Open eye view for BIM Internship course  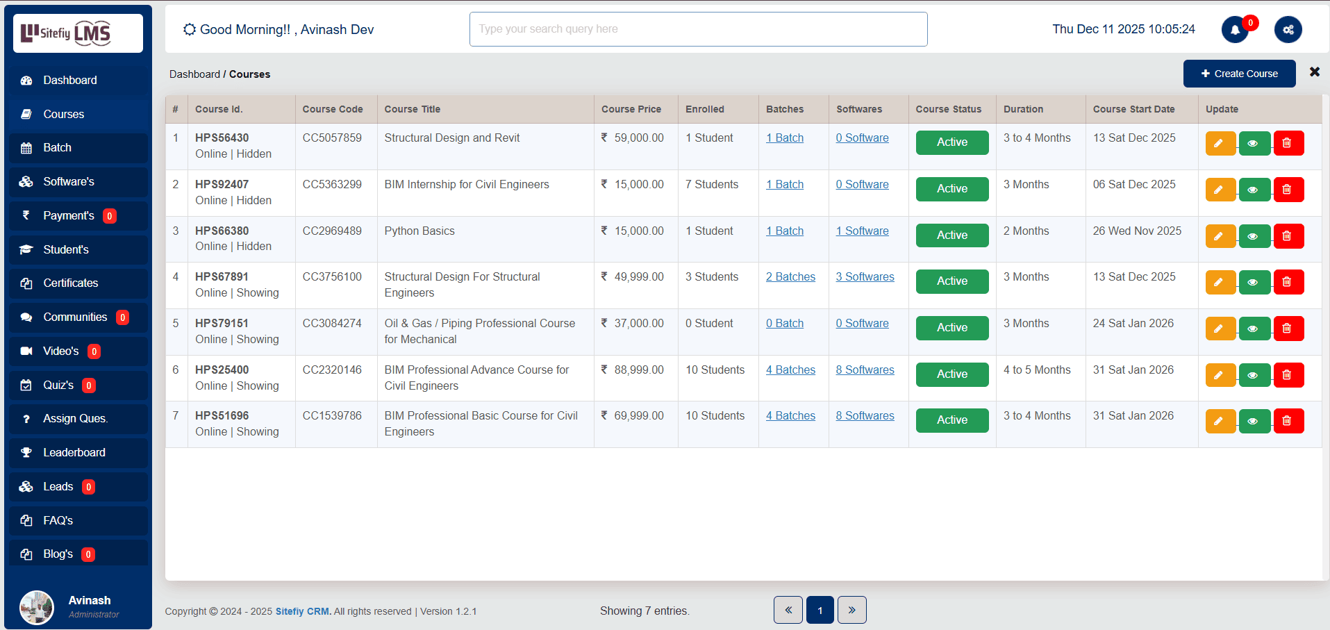[1254, 189]
